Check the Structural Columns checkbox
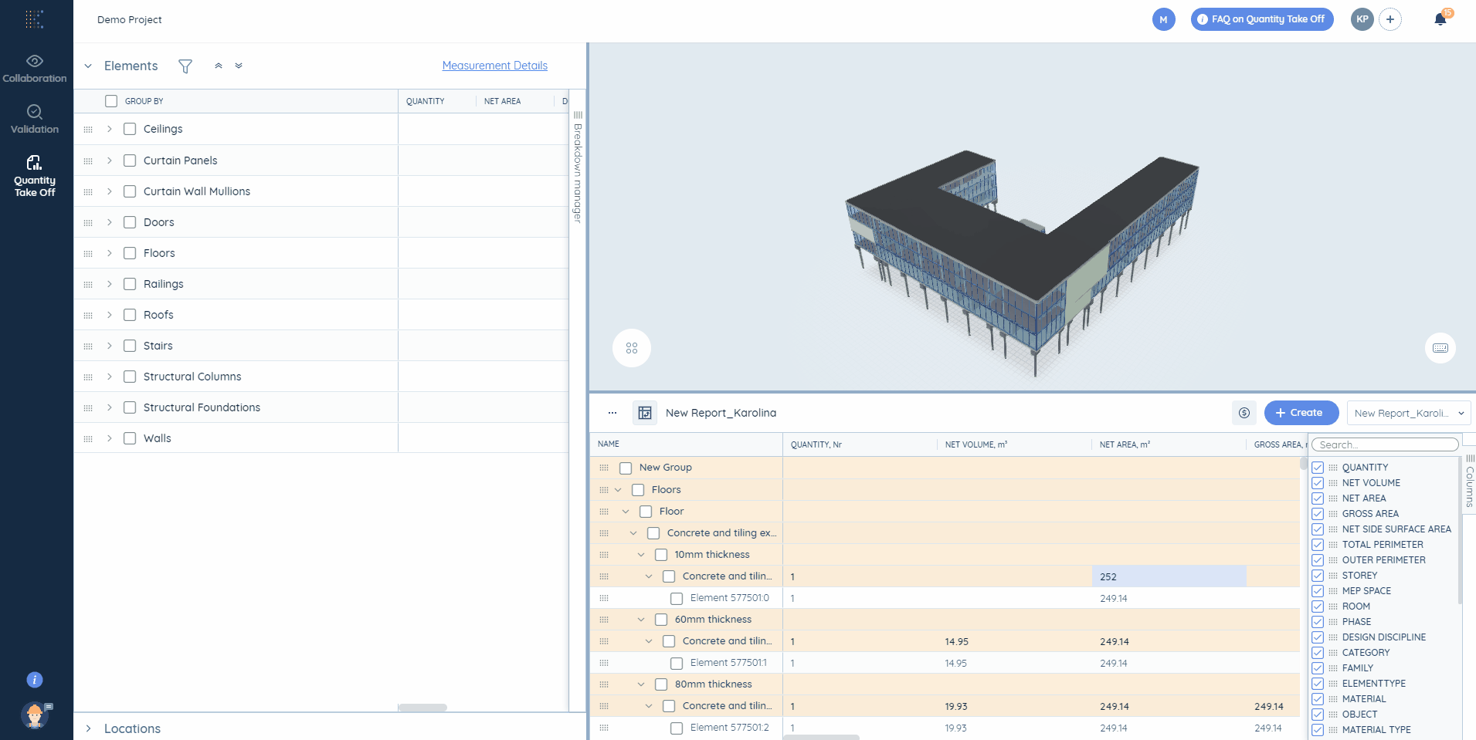The height and width of the screenshot is (740, 1476). point(130,377)
